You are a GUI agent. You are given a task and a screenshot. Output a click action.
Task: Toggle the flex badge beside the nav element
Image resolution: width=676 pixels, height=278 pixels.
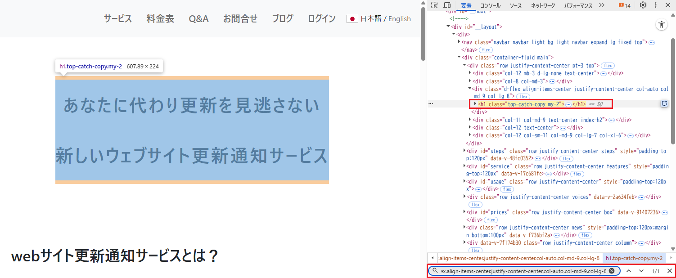[485, 49]
